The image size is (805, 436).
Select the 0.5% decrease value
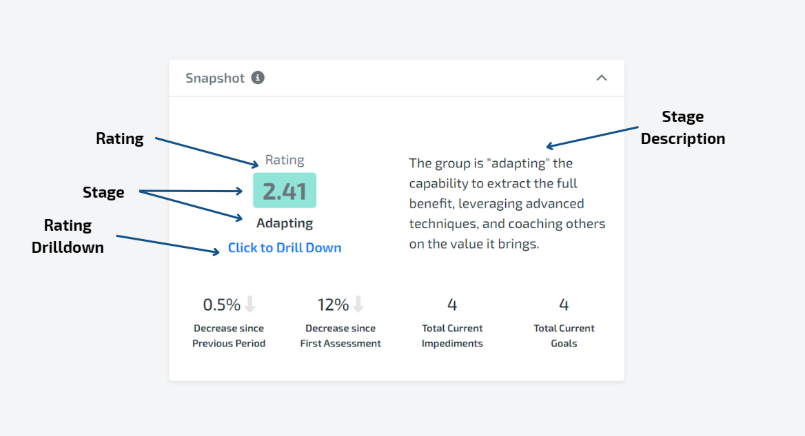point(221,304)
